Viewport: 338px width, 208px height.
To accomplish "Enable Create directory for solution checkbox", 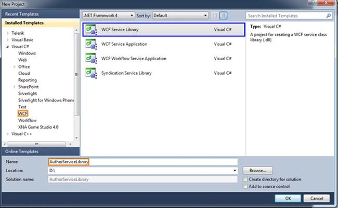I will (245, 179).
